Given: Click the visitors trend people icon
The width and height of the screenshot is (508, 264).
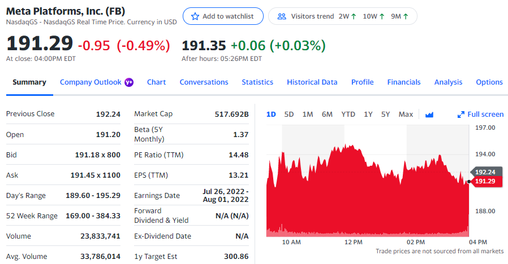Looking at the screenshot, I should [282, 16].
